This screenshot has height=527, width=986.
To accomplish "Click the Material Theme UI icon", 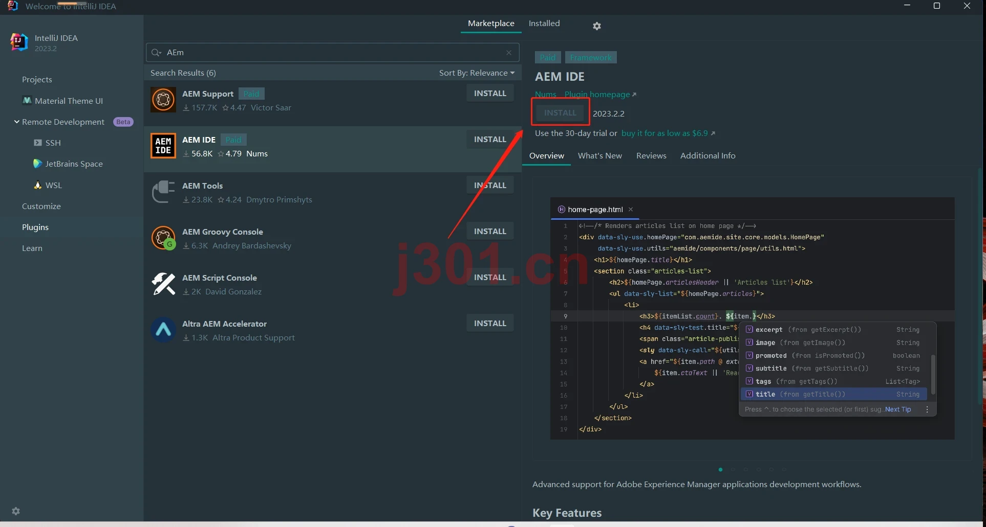I will coord(27,101).
